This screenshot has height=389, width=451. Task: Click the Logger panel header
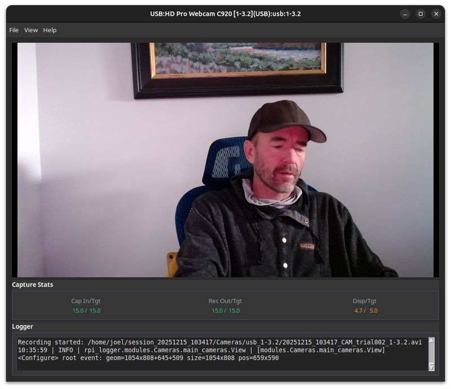[x=23, y=326]
